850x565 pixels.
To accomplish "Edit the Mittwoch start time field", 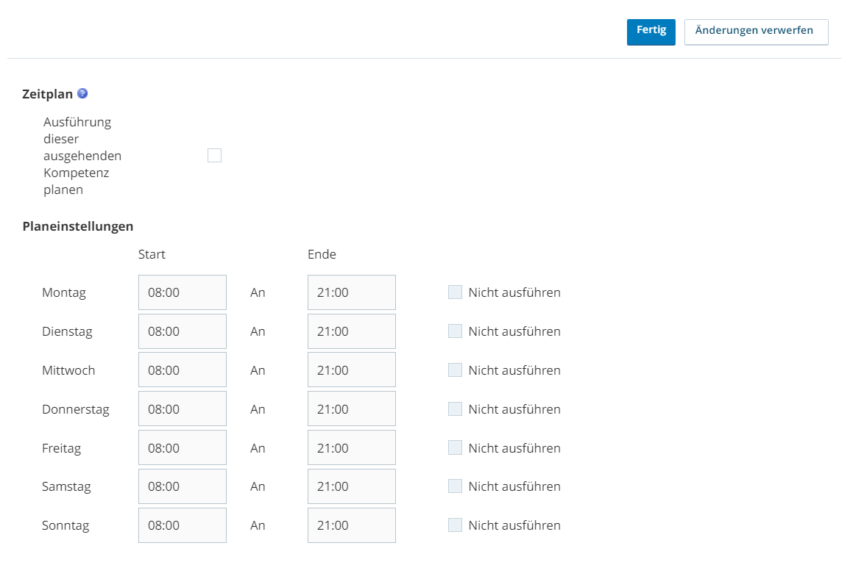I will pos(183,370).
